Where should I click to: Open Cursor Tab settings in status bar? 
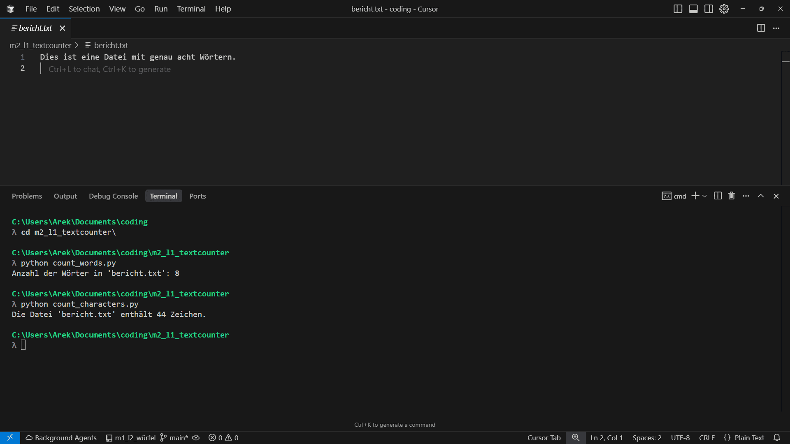[x=544, y=437]
